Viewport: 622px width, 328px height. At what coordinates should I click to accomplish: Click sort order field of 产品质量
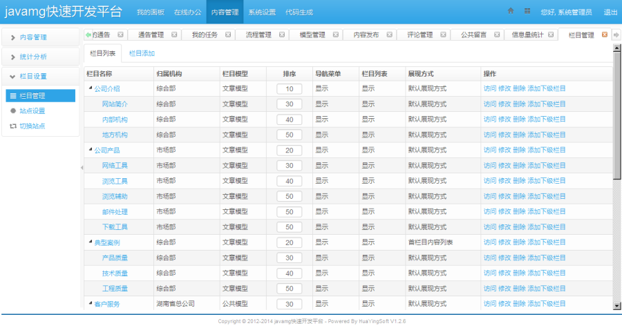289,258
